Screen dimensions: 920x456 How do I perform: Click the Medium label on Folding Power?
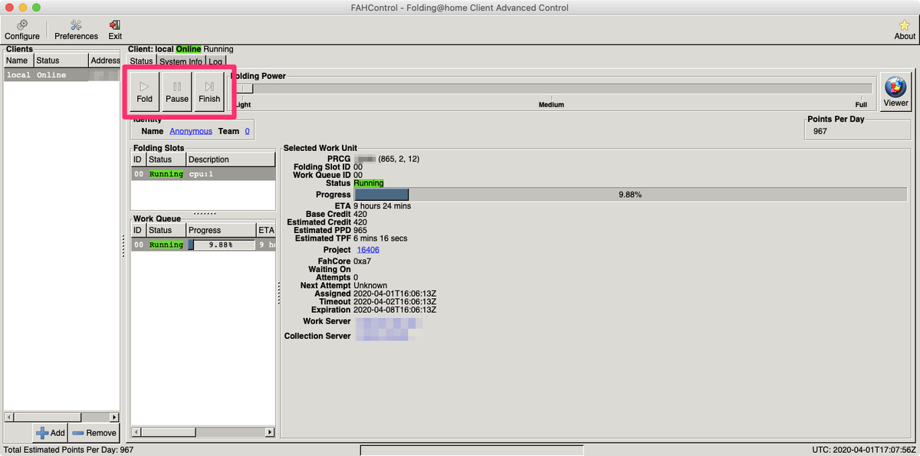pos(551,104)
